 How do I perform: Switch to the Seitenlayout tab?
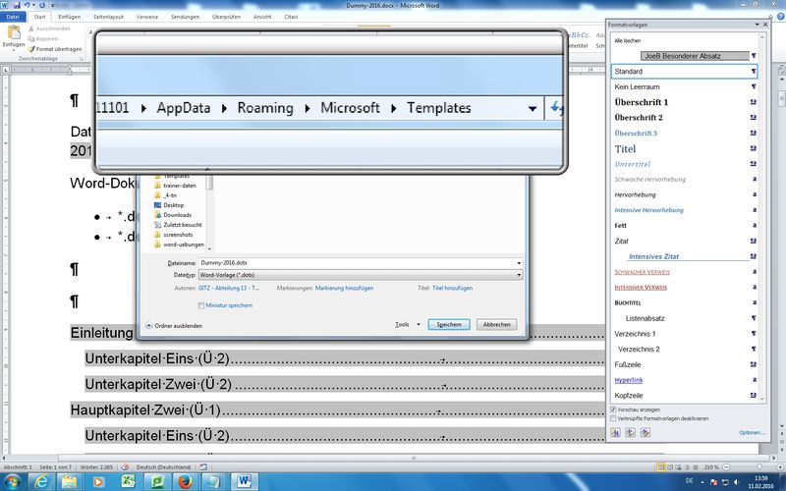(x=108, y=17)
